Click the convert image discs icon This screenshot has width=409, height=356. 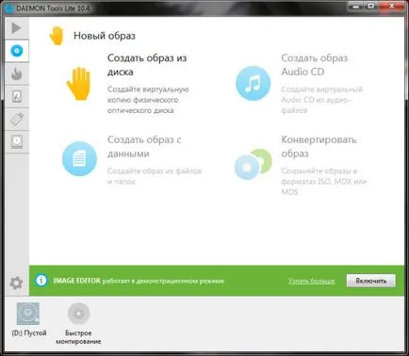point(253,164)
